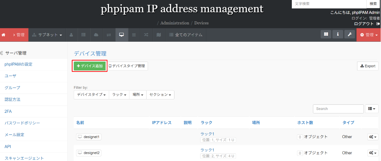Open メール設定 in sidebar
Image resolution: width=381 pixels, height=161 pixels.
click(x=14, y=135)
